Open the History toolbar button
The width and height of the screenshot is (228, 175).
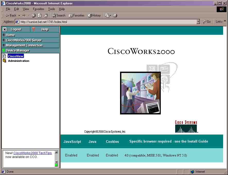[94, 15]
